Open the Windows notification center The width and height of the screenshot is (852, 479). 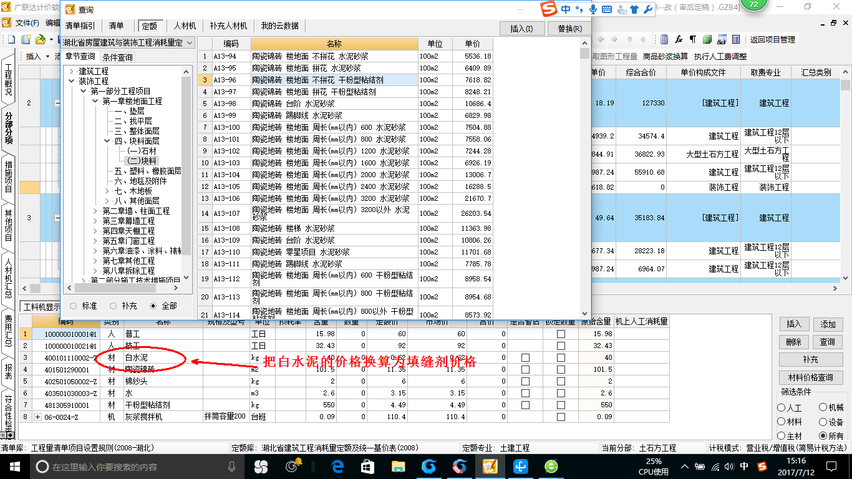click(830, 466)
